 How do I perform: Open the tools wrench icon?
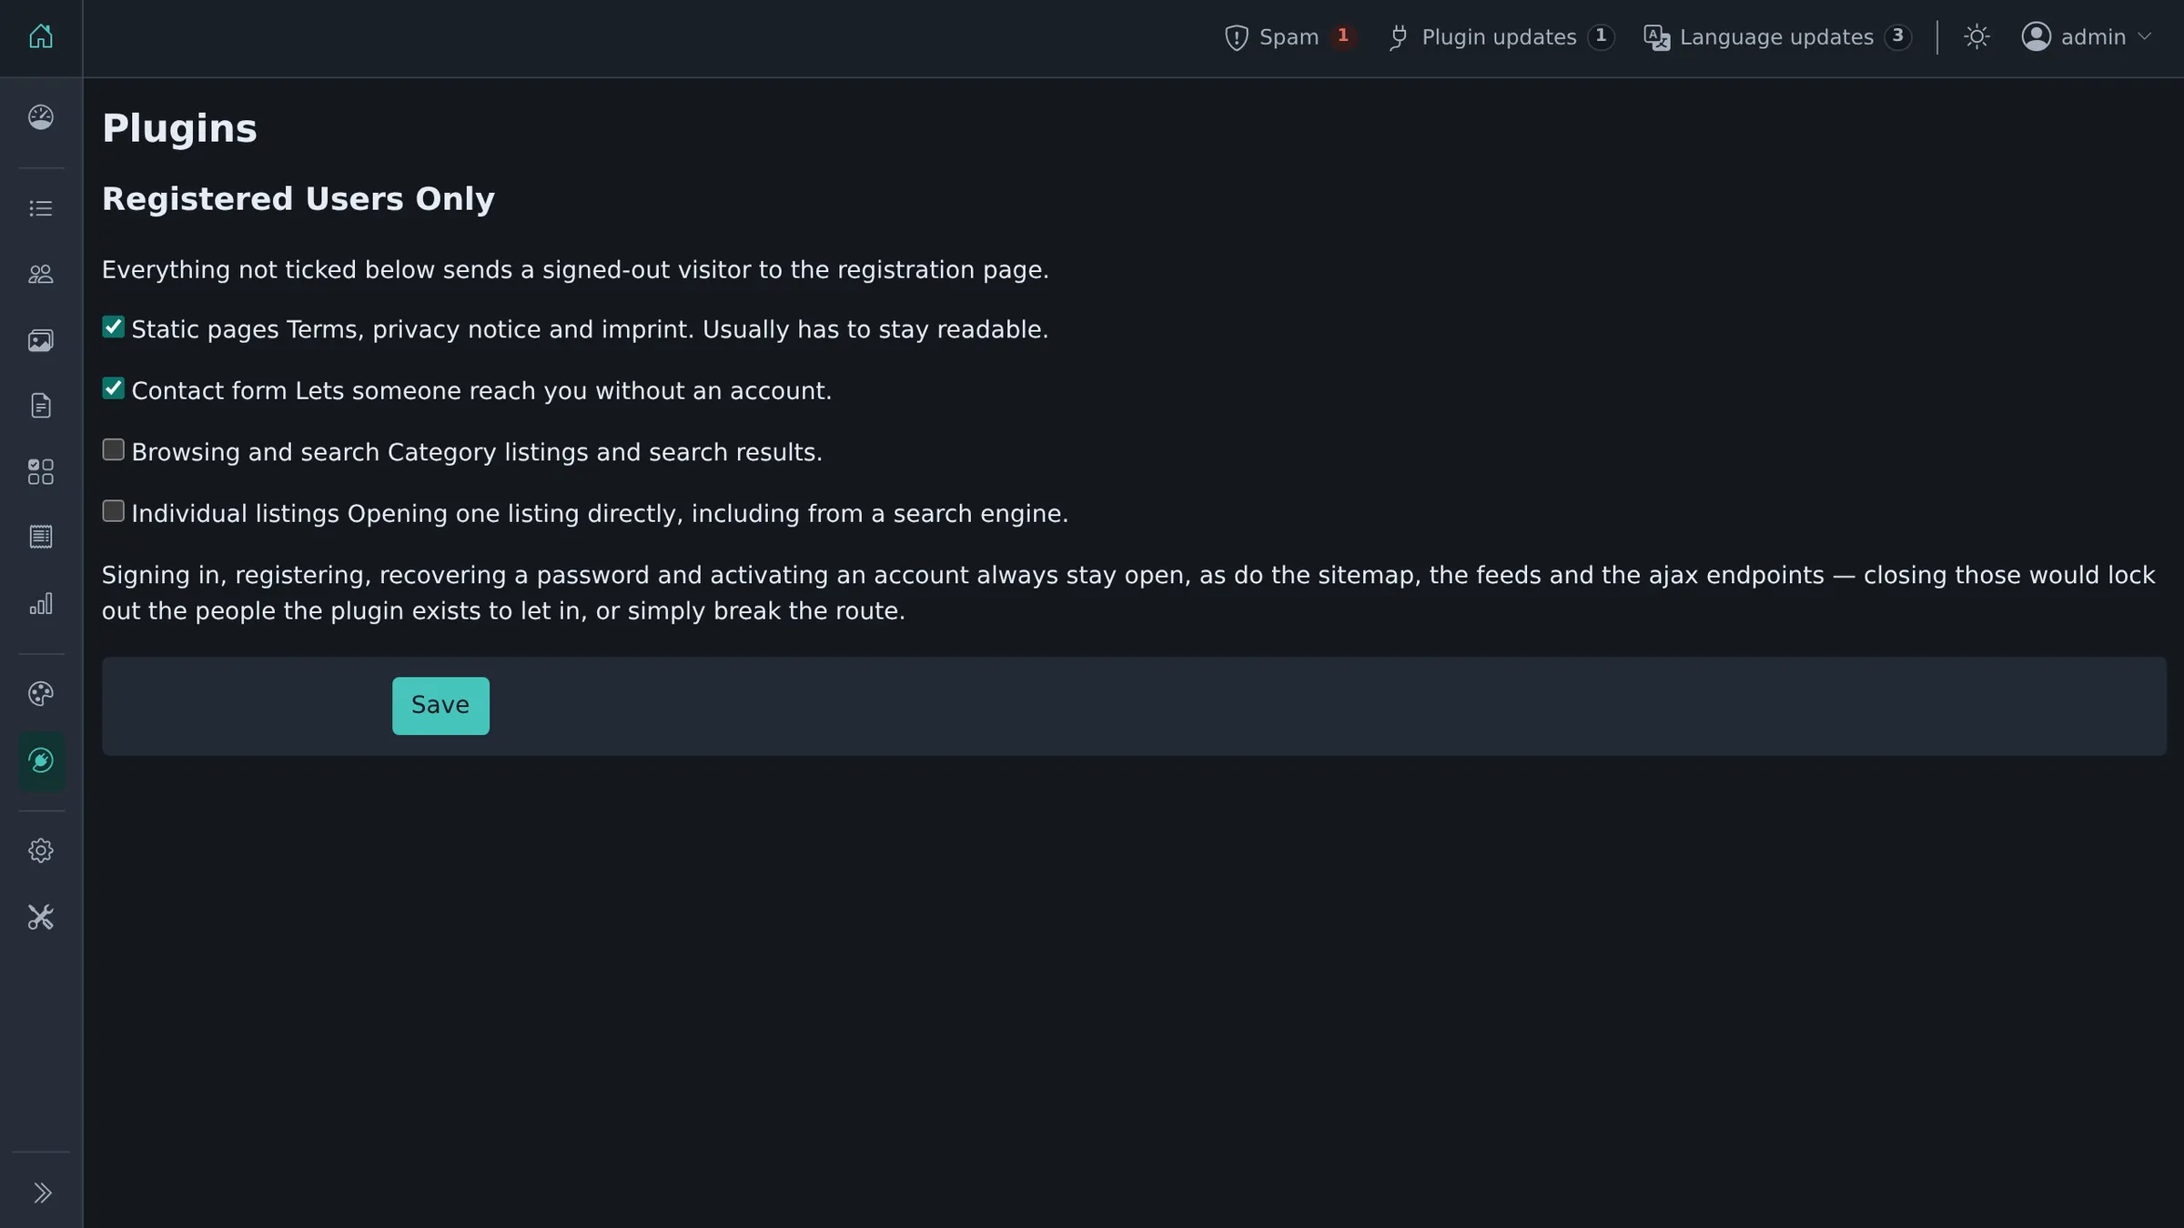(x=41, y=917)
